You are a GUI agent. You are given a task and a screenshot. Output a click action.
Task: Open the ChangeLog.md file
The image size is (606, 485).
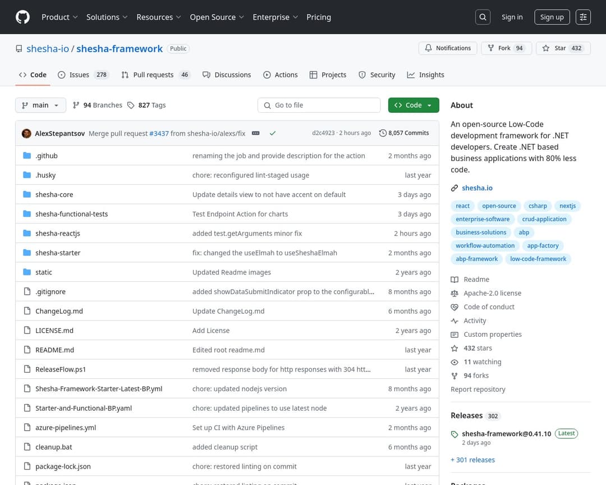click(59, 311)
